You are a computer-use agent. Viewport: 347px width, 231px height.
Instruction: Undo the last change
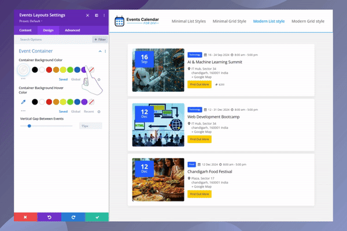49,217
